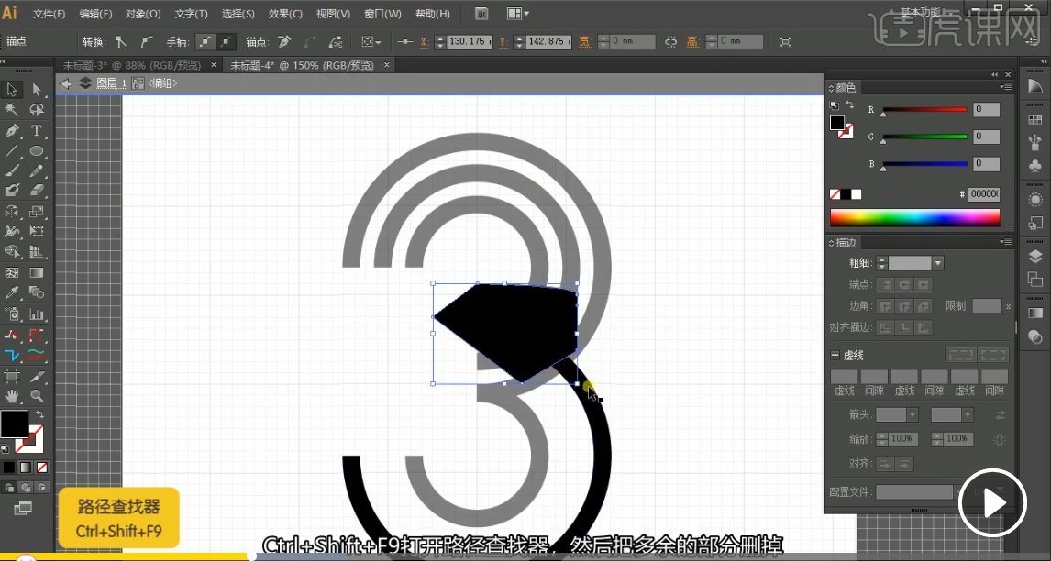Pick a color from the spectrum bar

pyautogui.click(x=914, y=217)
